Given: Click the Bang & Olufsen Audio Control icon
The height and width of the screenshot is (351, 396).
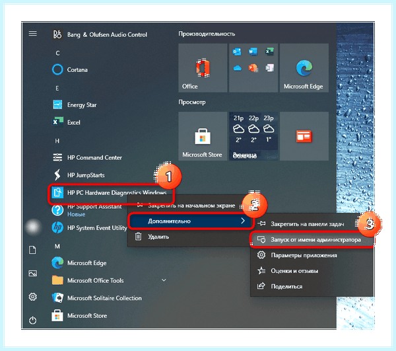Looking at the screenshot, I should click(57, 34).
